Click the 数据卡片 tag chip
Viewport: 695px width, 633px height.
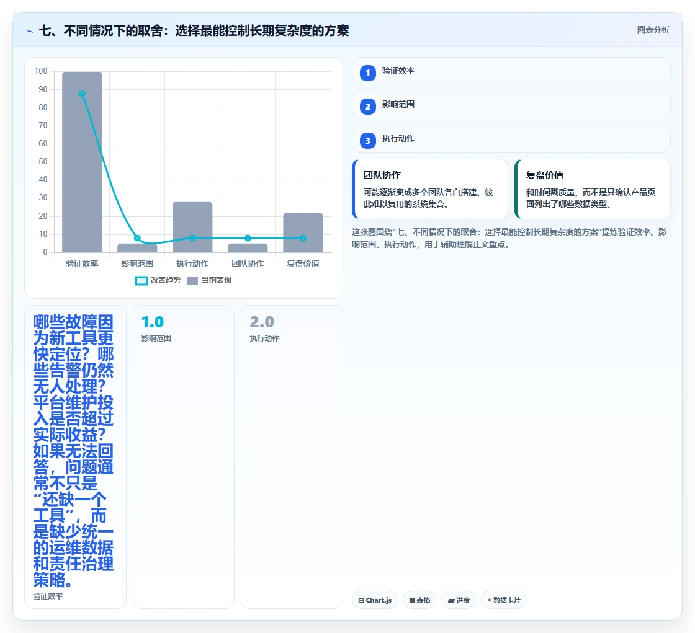coord(503,600)
